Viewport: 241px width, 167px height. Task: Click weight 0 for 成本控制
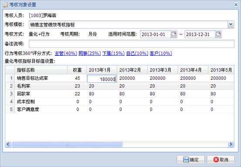tap(78, 102)
